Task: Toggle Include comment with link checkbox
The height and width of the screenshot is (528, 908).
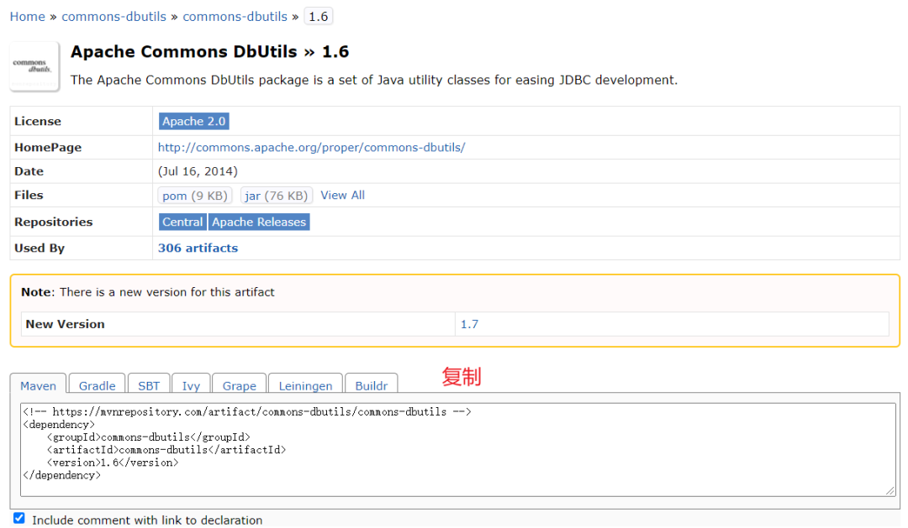Action: (x=19, y=518)
